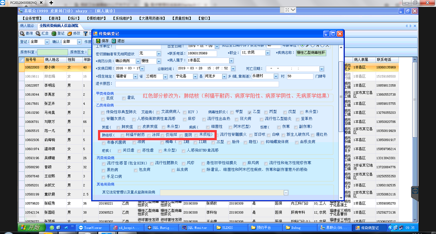This screenshot has width=436, height=234.
Task: Toggle the 乙型 viral hepatitis checkbox
Action: click(x=250, y=112)
